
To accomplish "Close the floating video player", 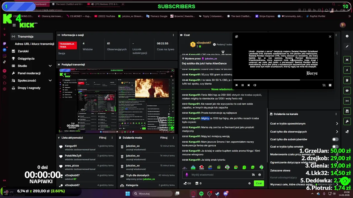I will [330, 37].
